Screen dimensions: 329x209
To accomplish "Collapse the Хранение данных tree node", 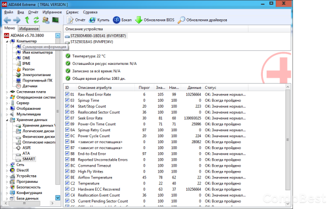I will click(x=6, y=120).
